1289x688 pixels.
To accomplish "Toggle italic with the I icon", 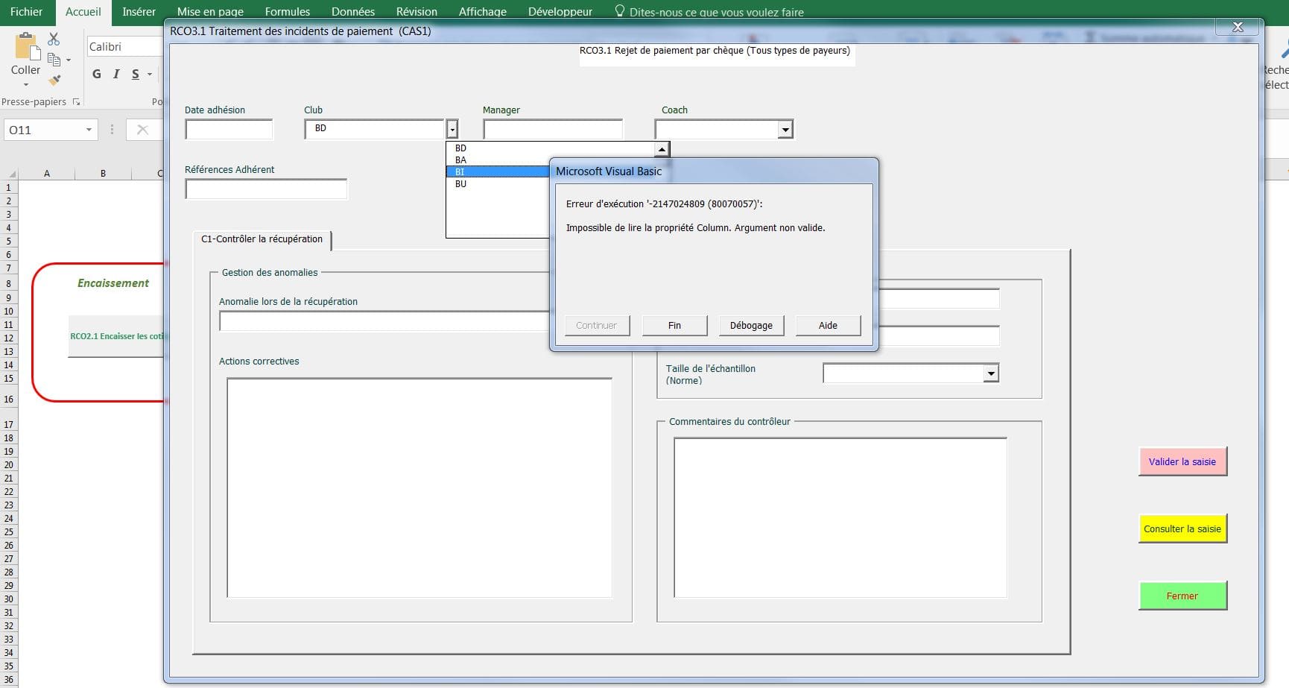I will coord(116,74).
